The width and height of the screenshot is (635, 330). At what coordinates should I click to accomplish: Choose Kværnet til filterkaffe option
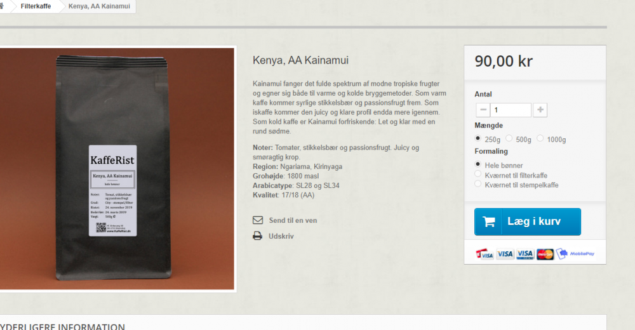(x=478, y=174)
